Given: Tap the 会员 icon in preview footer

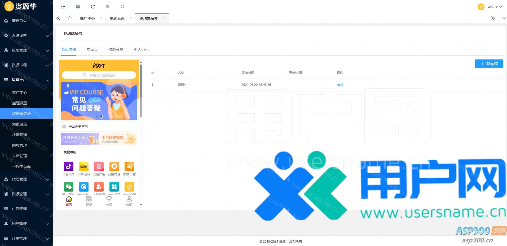Looking at the screenshot, I should 109,201.
